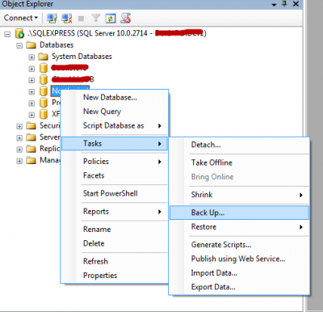Click the XF database cylinder icon

[x=44, y=114]
